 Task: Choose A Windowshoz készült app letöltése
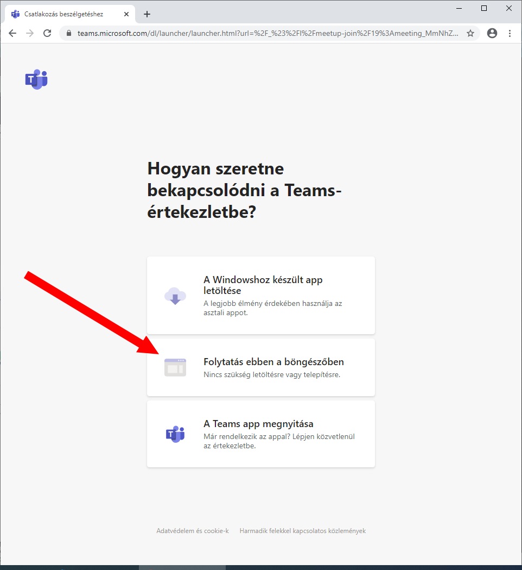coord(261,296)
